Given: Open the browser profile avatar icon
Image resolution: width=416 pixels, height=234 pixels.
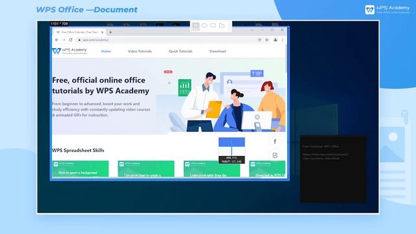Looking at the screenshot, I should pos(276,40).
